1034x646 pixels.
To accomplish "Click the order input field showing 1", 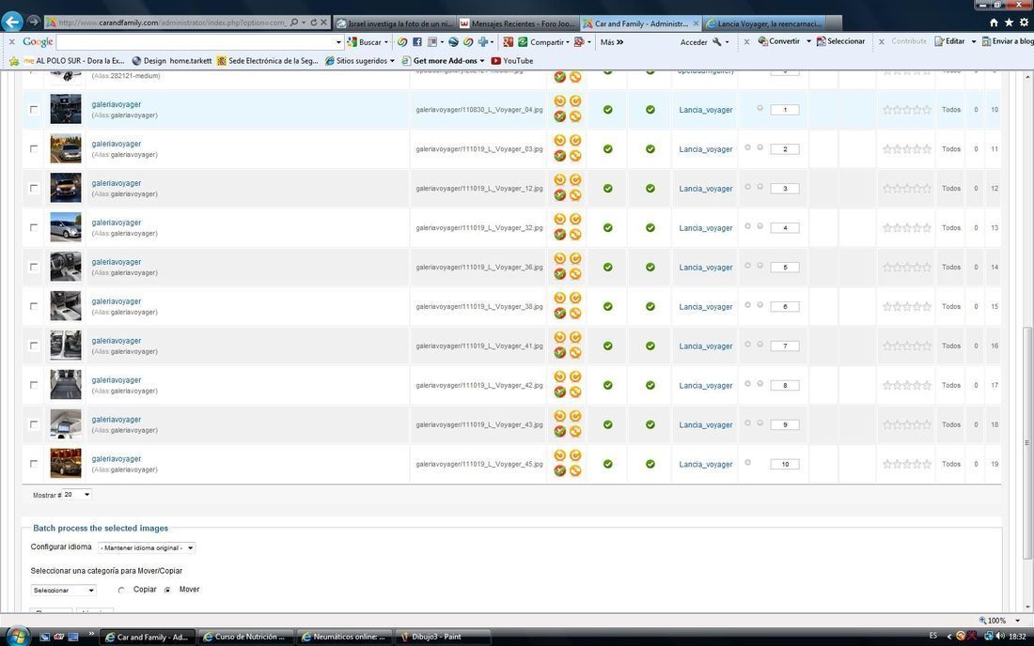I will point(785,110).
